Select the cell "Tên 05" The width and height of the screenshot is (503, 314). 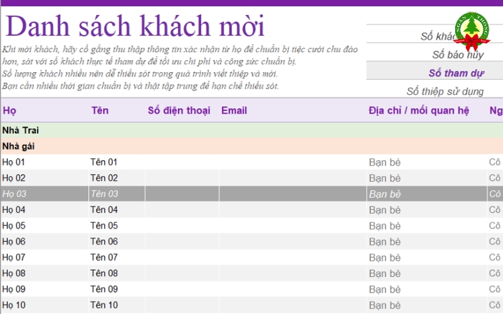(104, 225)
